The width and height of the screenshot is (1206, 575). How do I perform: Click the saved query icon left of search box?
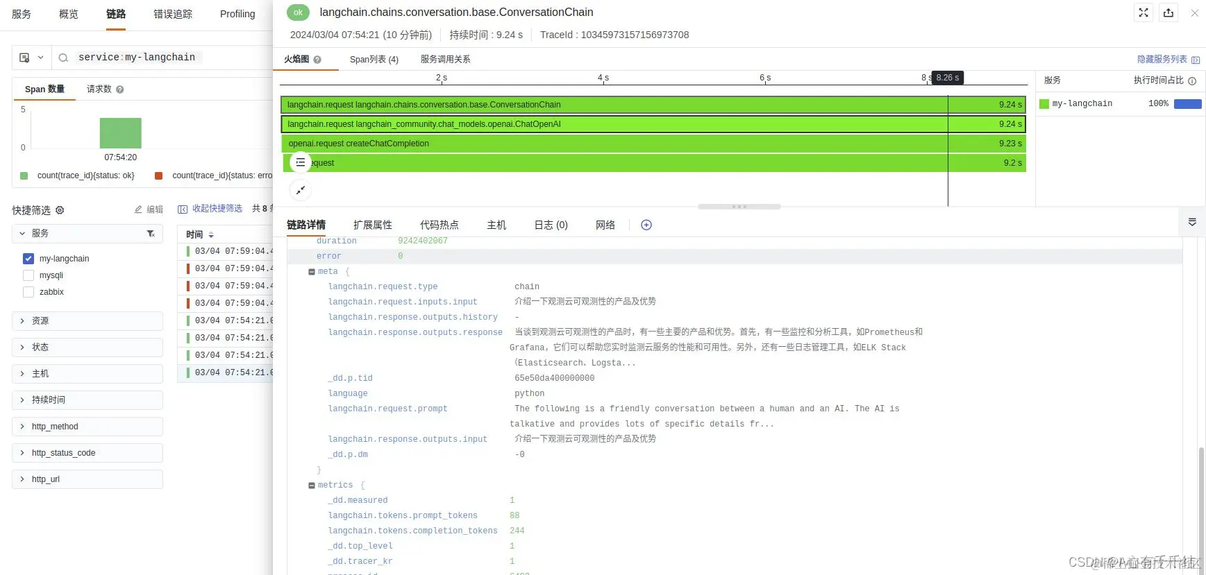(24, 58)
